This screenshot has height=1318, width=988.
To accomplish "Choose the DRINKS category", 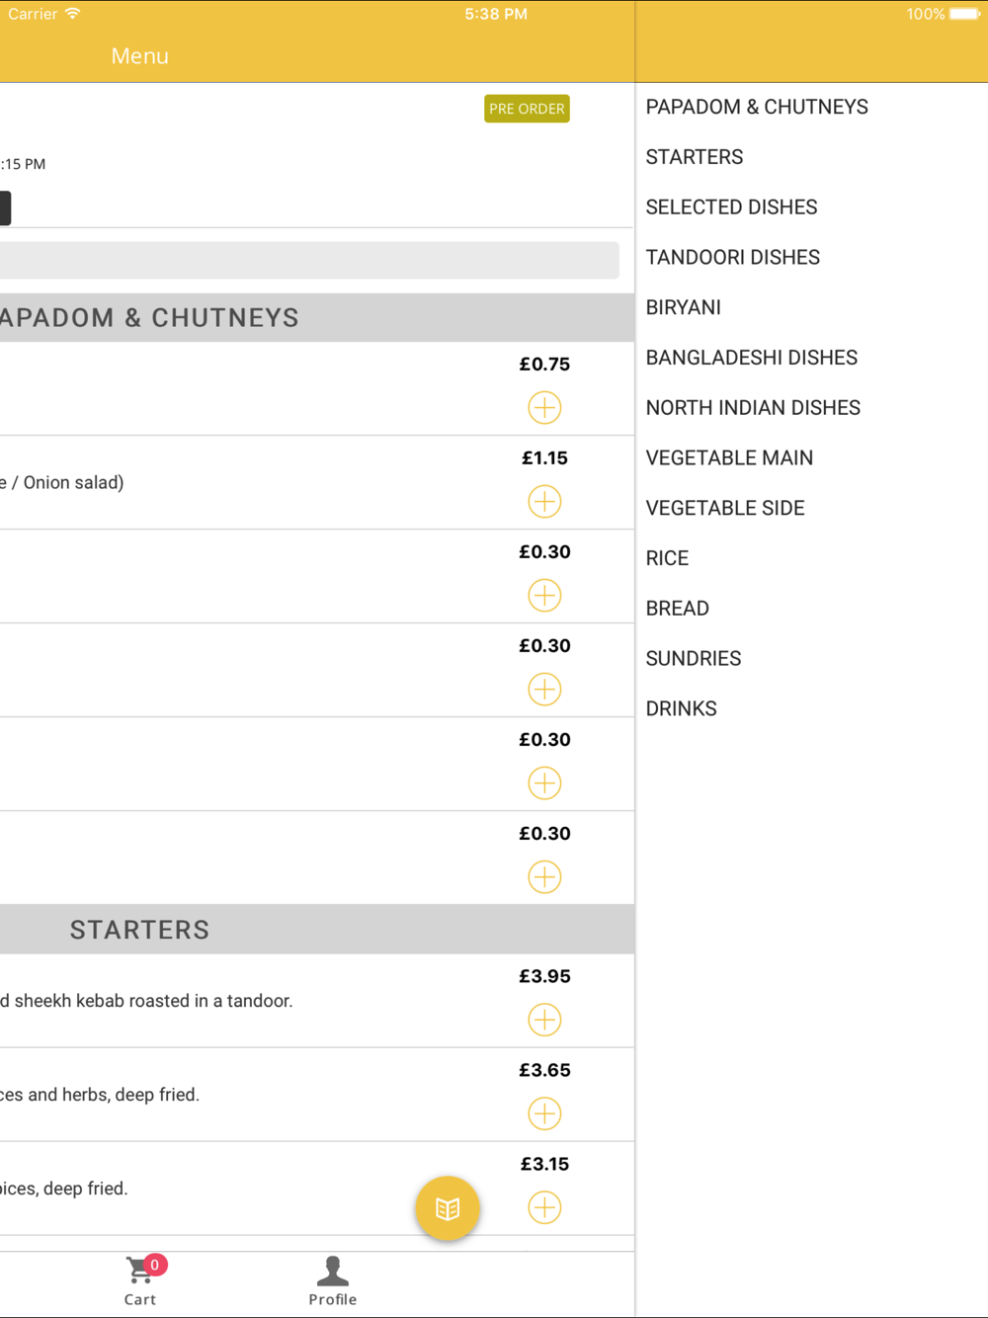I will click(682, 708).
